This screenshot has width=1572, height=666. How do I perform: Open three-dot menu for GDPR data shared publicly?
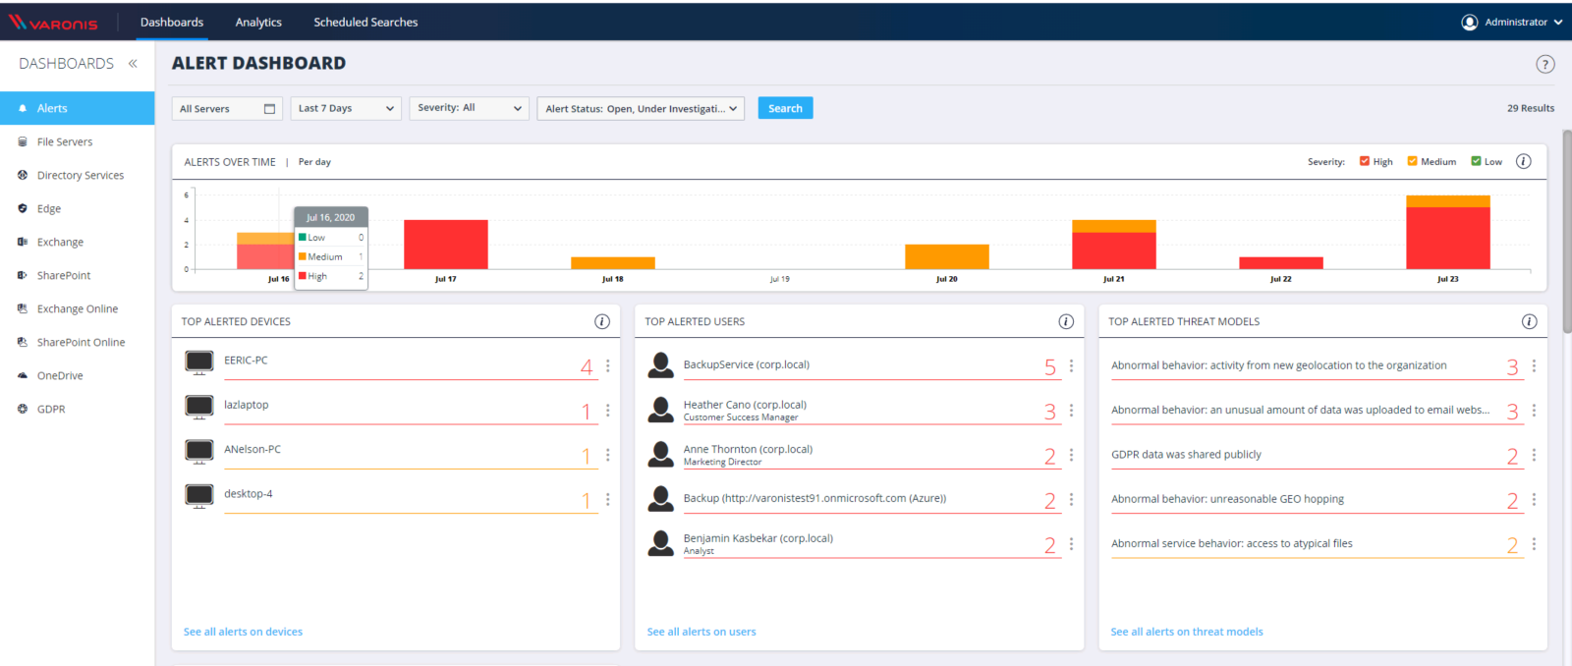click(1534, 455)
